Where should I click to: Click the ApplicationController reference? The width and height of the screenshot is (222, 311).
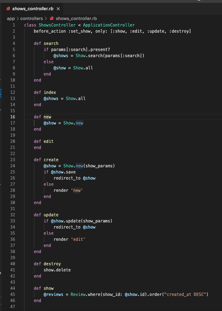(x=109, y=25)
